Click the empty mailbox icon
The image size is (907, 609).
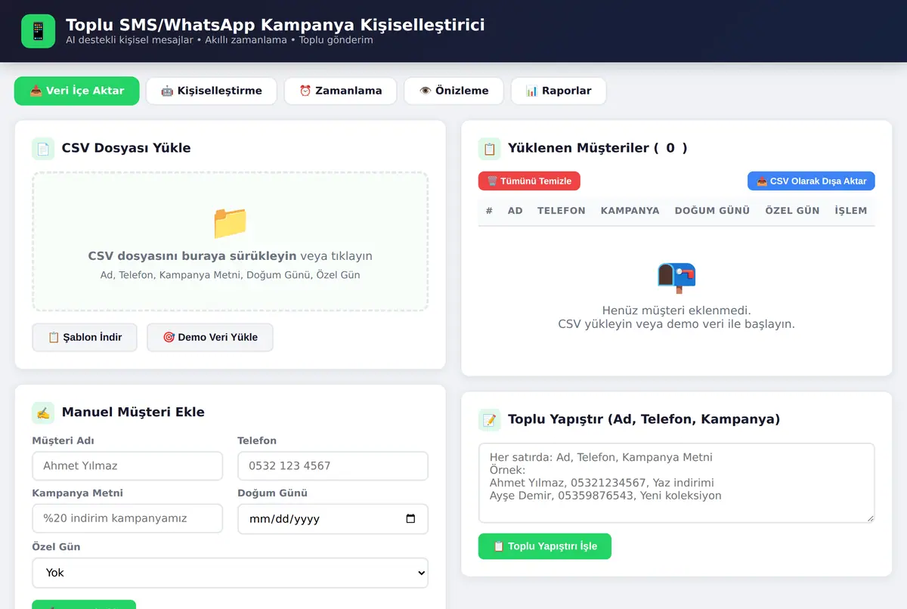coord(676,278)
